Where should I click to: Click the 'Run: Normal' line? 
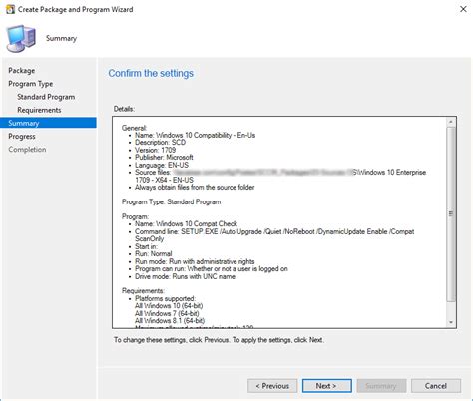coord(154,254)
